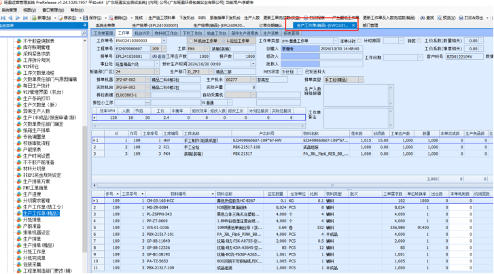Select the L-拉位工作单 radio option
The image size is (494, 274).
224,41
